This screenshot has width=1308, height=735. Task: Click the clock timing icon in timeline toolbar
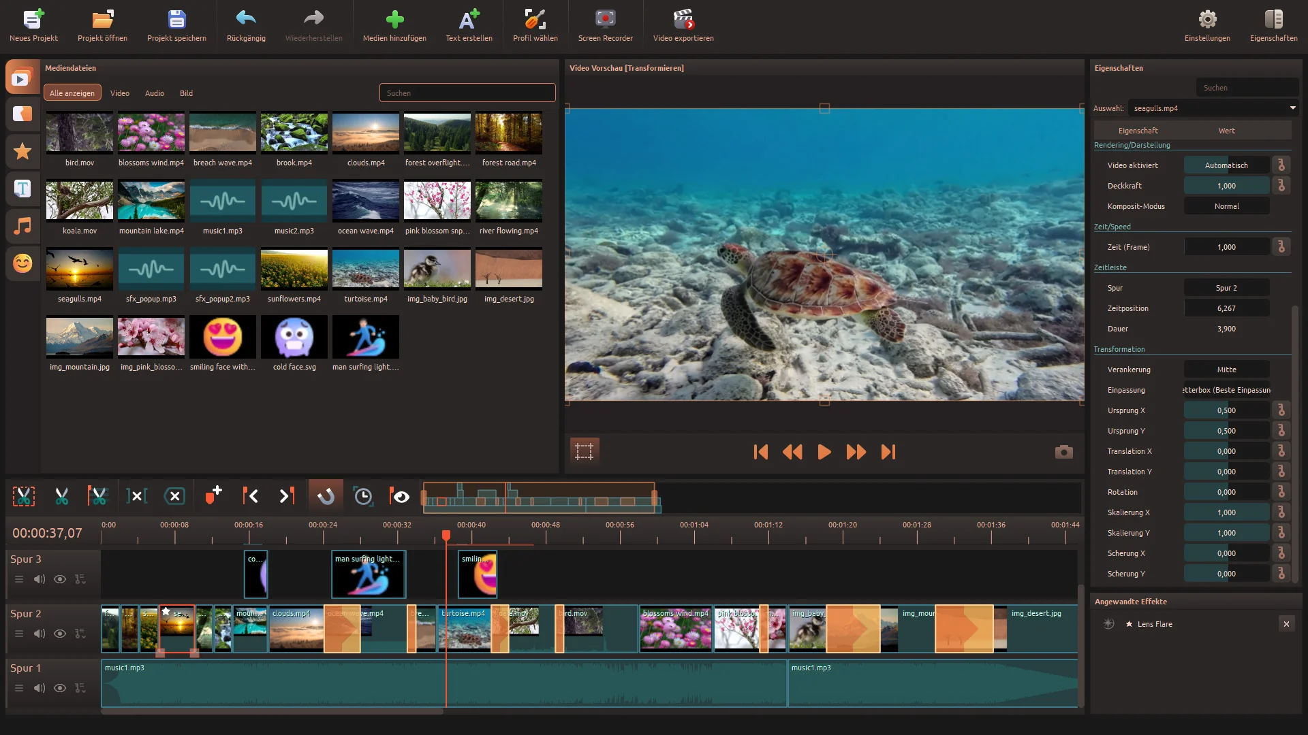point(363,496)
